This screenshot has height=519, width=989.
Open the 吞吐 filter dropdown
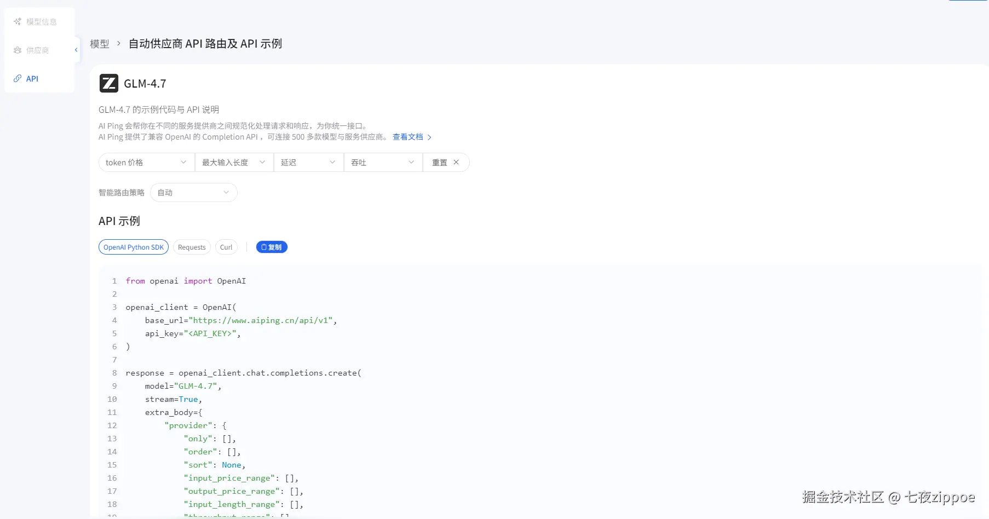(x=383, y=163)
